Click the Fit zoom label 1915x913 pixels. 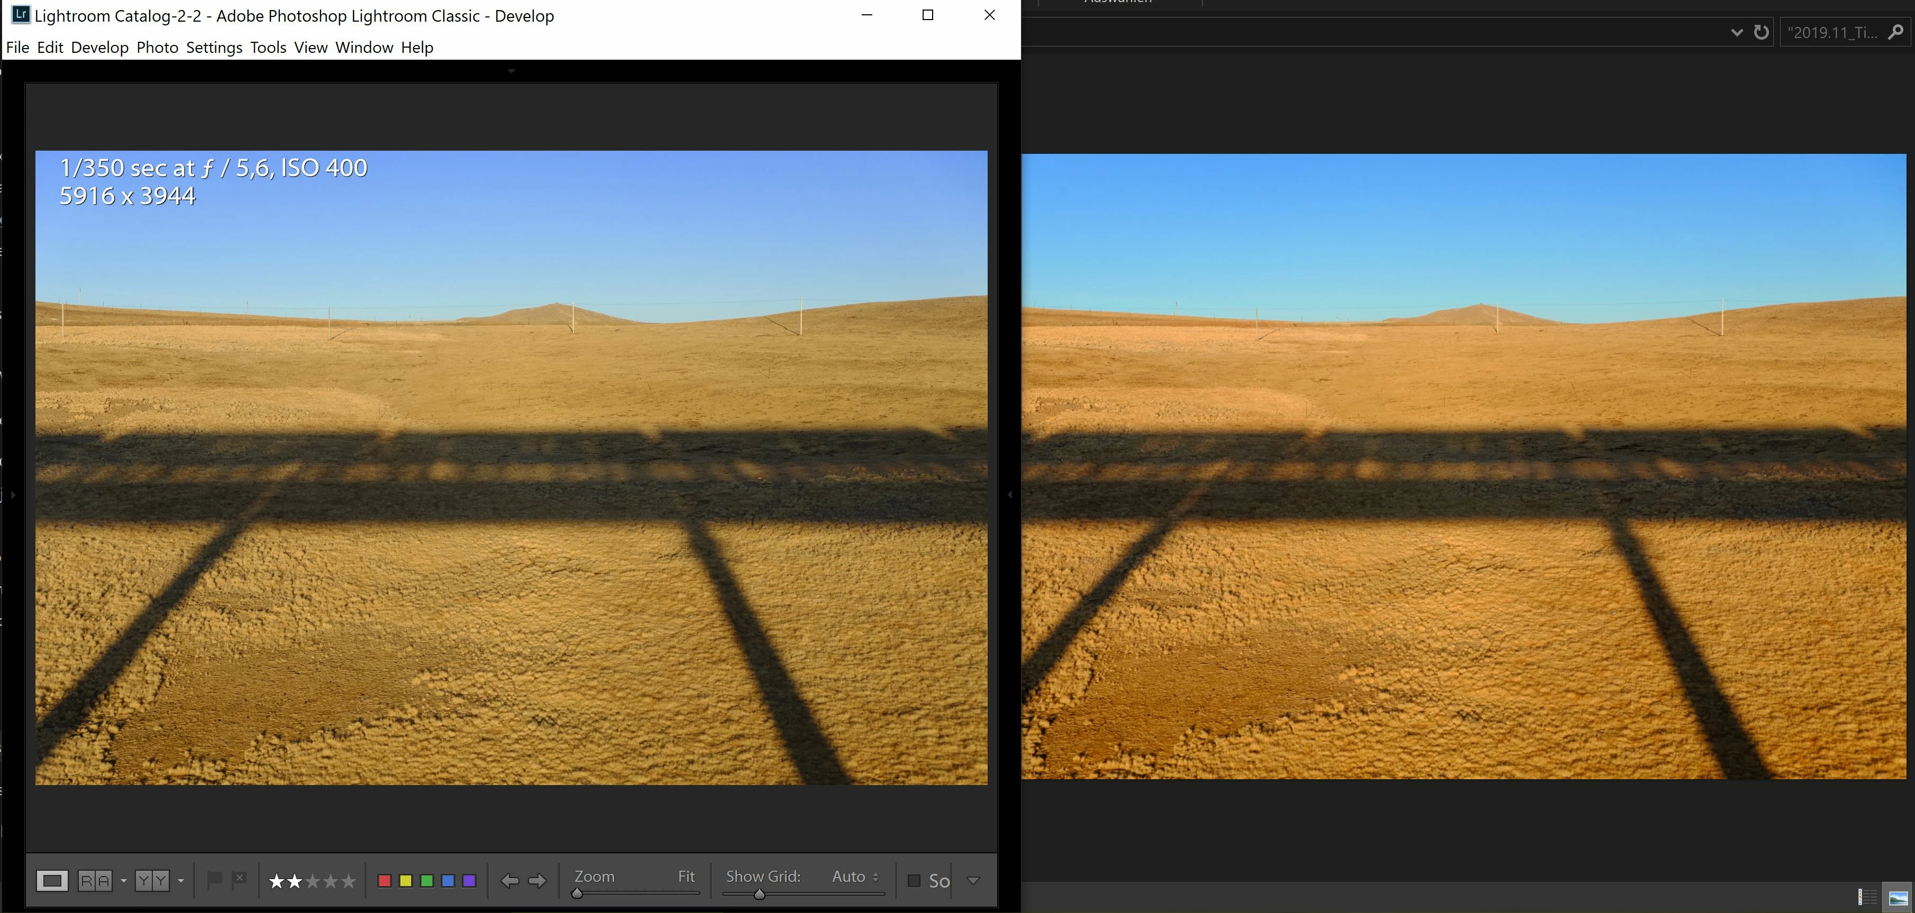[686, 876]
